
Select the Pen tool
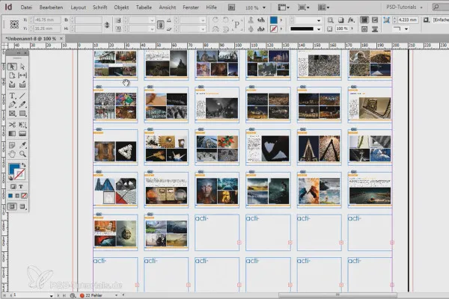coord(12,105)
